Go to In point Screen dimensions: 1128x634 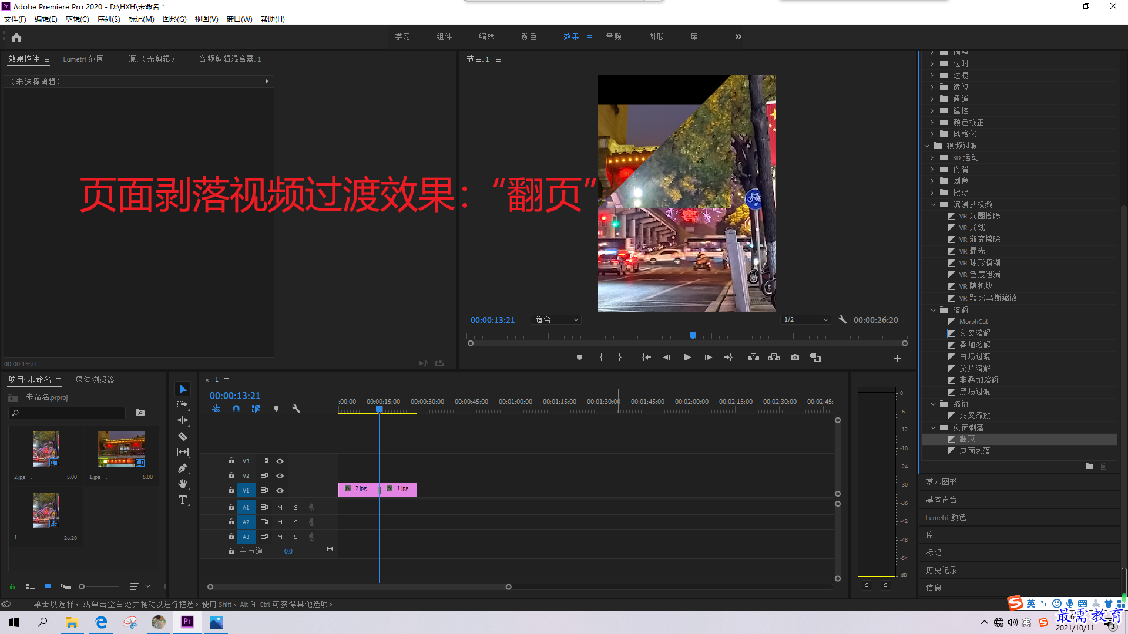646,358
